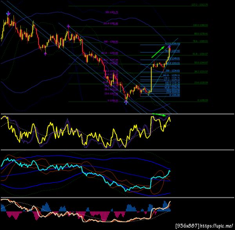The height and width of the screenshot is (230, 235).
Task: Click the green 127.2 - 1312.75 level label
Action: [x=200, y=5]
